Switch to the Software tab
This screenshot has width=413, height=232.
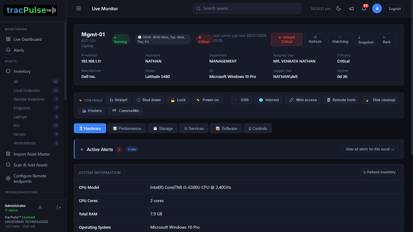point(226,128)
